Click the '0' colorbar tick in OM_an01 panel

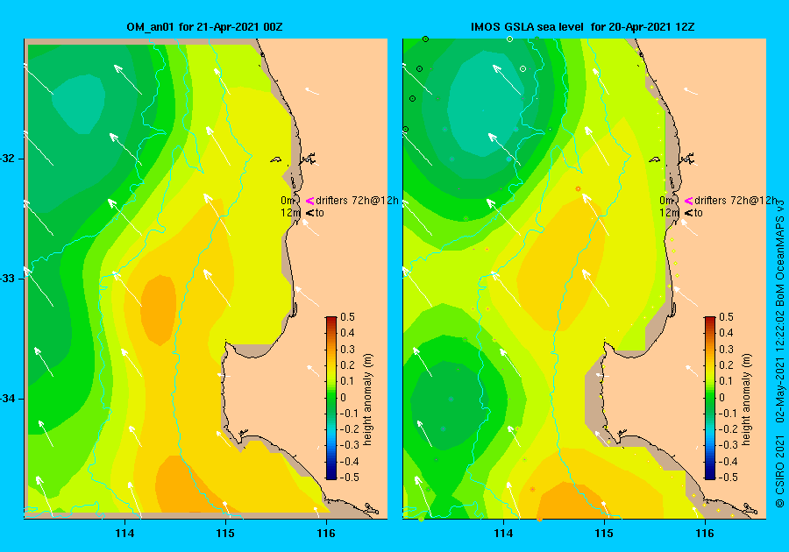343,398
